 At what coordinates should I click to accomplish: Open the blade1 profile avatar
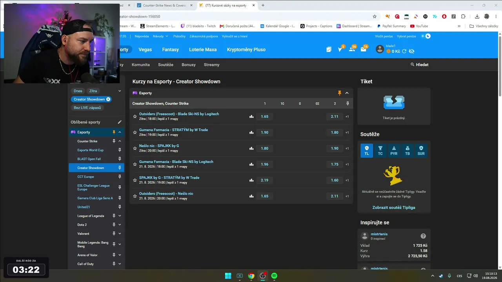[380, 49]
